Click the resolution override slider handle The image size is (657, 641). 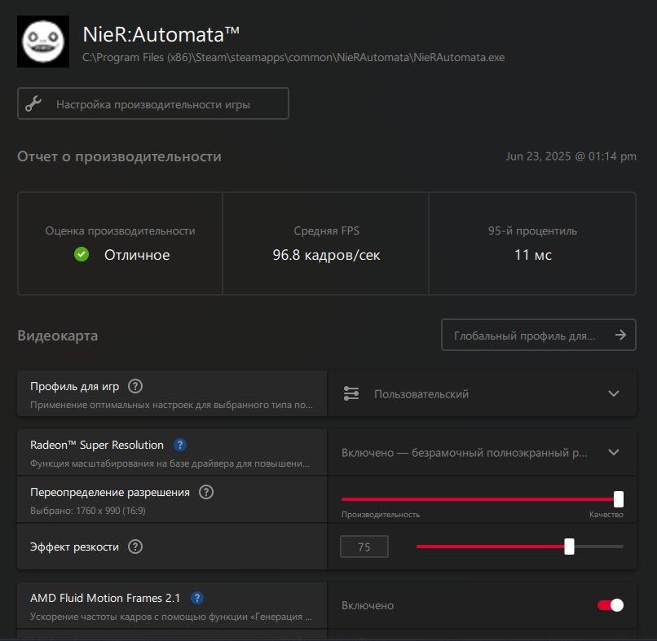(x=619, y=499)
